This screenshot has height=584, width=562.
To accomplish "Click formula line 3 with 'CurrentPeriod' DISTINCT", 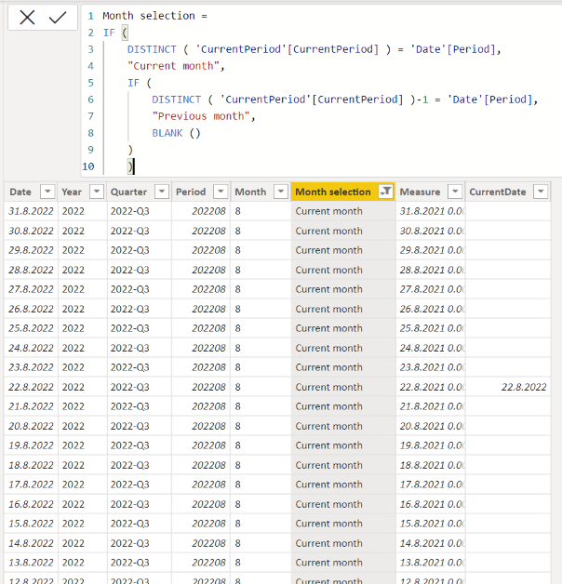I will 314,49.
